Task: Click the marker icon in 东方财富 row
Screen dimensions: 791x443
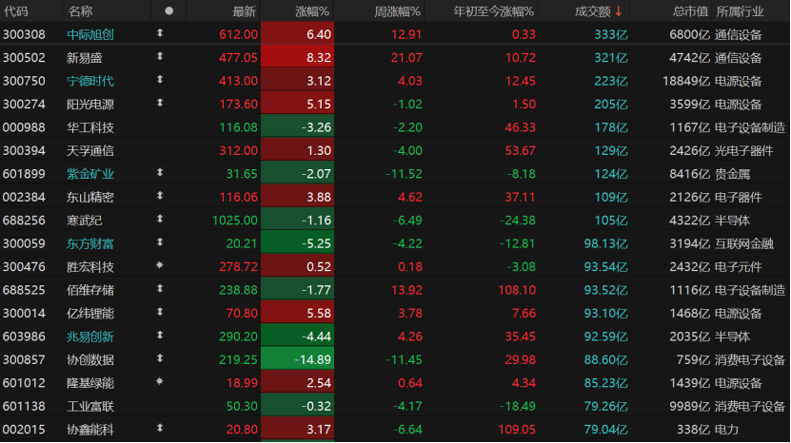Action: (x=160, y=243)
